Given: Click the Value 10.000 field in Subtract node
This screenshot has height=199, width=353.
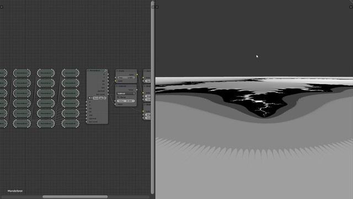Looking at the screenshot, I should pos(126,101).
